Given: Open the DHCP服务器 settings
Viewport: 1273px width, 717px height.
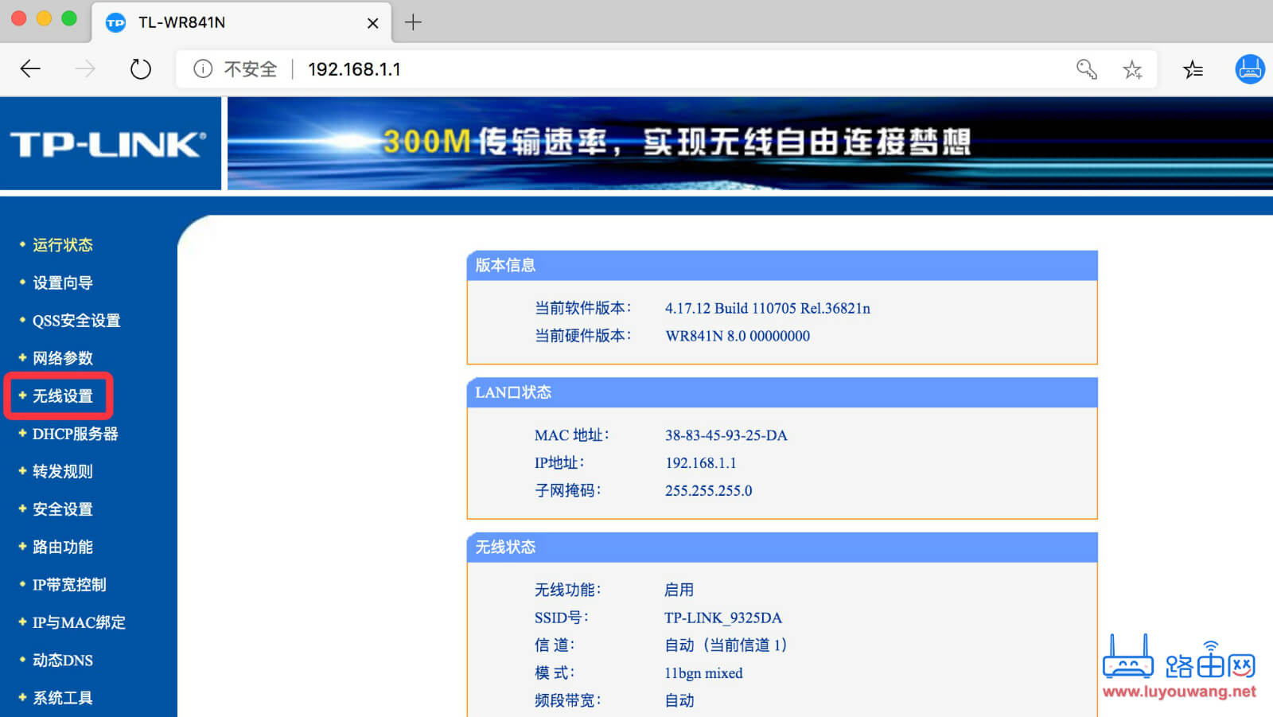Looking at the screenshot, I should coord(74,434).
